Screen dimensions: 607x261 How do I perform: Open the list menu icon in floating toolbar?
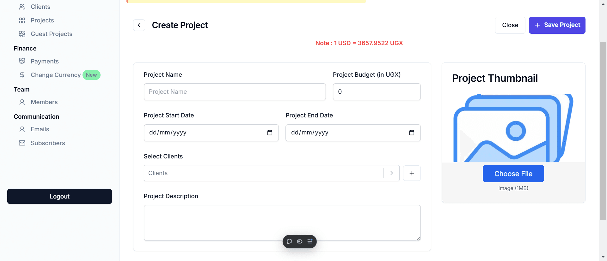[310, 241]
